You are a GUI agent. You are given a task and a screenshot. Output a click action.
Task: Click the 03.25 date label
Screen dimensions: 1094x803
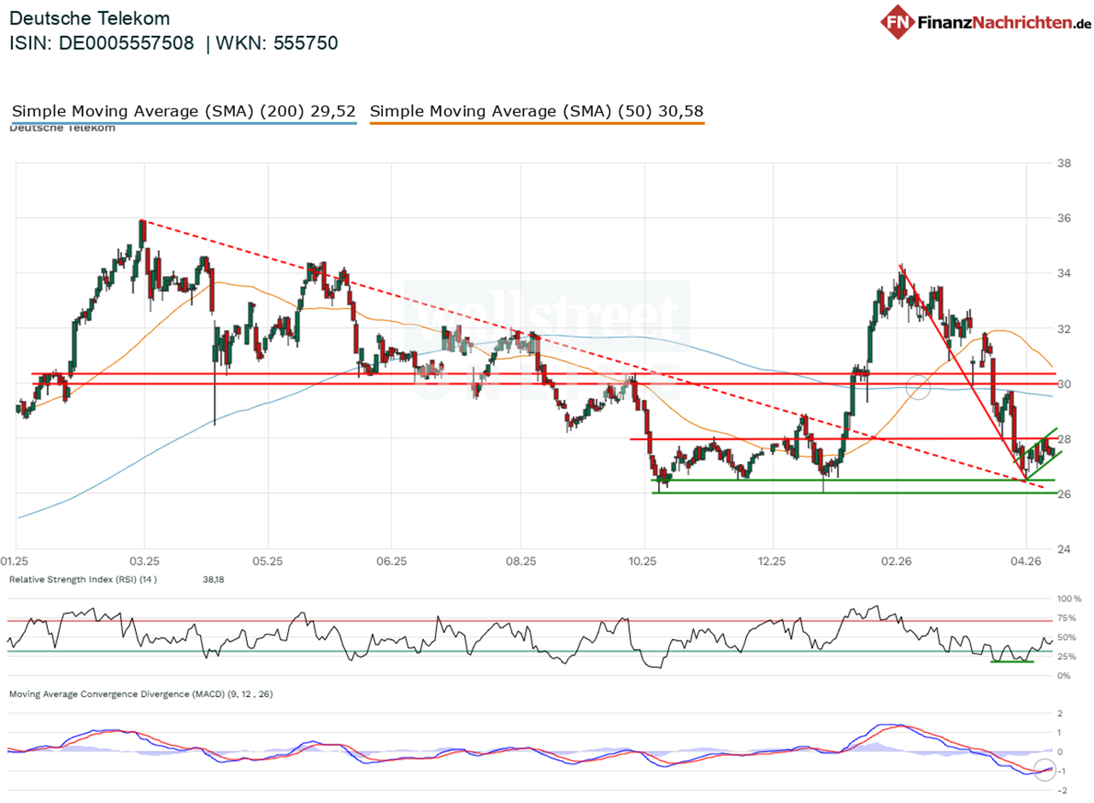tap(144, 560)
